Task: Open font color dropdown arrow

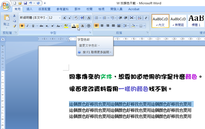Action: click(x=78, y=26)
